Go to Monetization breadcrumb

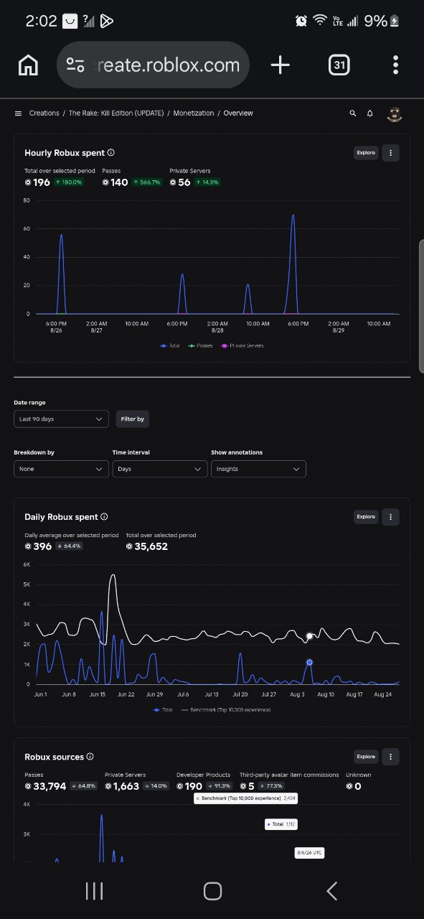pyautogui.click(x=193, y=113)
